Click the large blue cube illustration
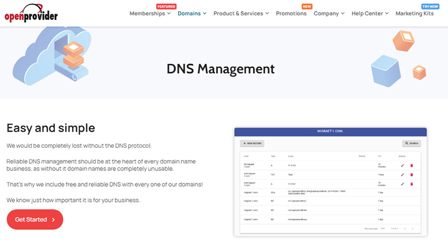This screenshot has width=448, height=244. click(x=385, y=72)
